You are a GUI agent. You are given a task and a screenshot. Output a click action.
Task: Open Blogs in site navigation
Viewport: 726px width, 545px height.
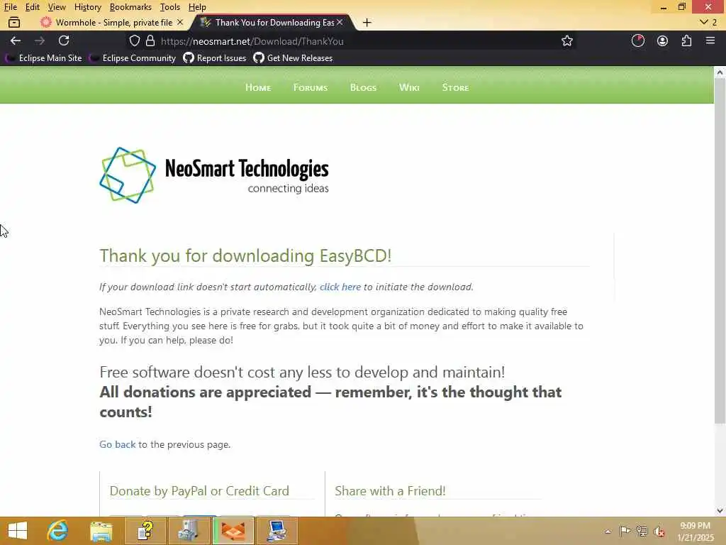coord(363,87)
